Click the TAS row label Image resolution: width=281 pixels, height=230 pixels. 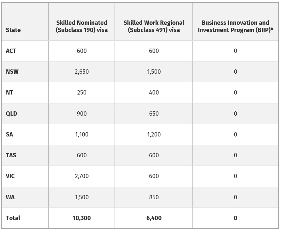pyautogui.click(x=11, y=155)
